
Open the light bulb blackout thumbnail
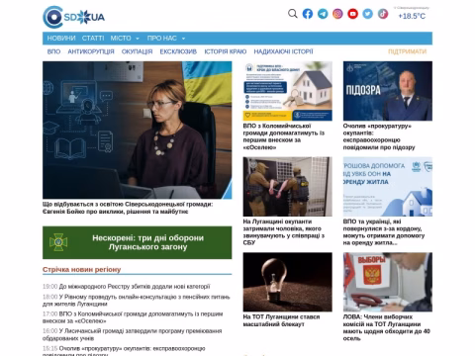coord(288,282)
